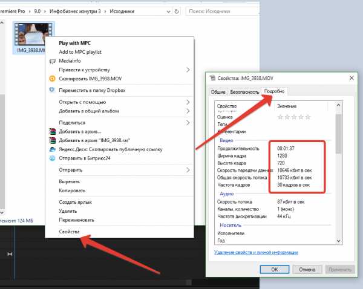
Task: Click the MediaInfo icon in context menu
Action: (x=53, y=61)
